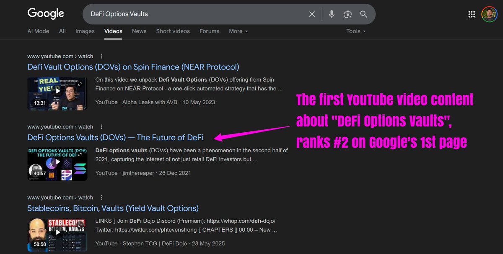Click the Google logo to return home
The height and width of the screenshot is (254, 503).
(x=46, y=13)
